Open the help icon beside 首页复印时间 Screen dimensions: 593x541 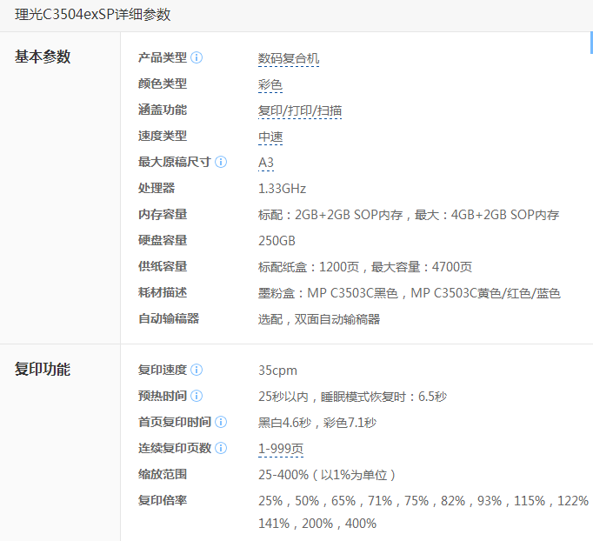tap(221, 422)
